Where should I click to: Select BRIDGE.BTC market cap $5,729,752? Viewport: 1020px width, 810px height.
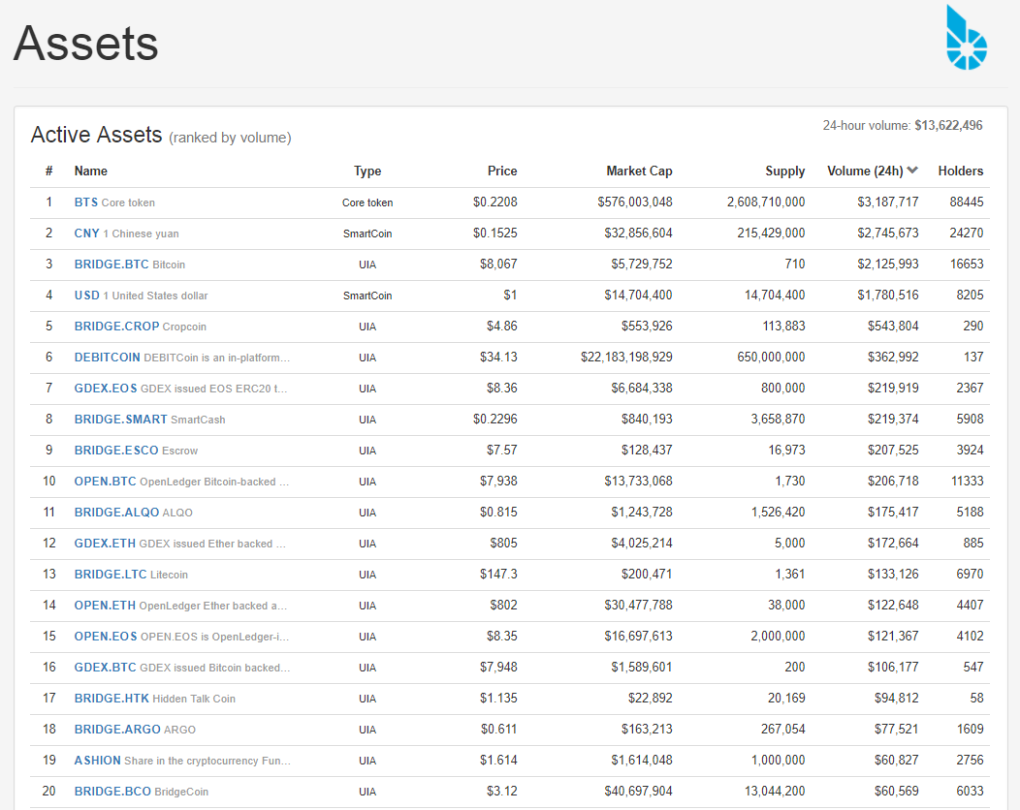point(642,264)
